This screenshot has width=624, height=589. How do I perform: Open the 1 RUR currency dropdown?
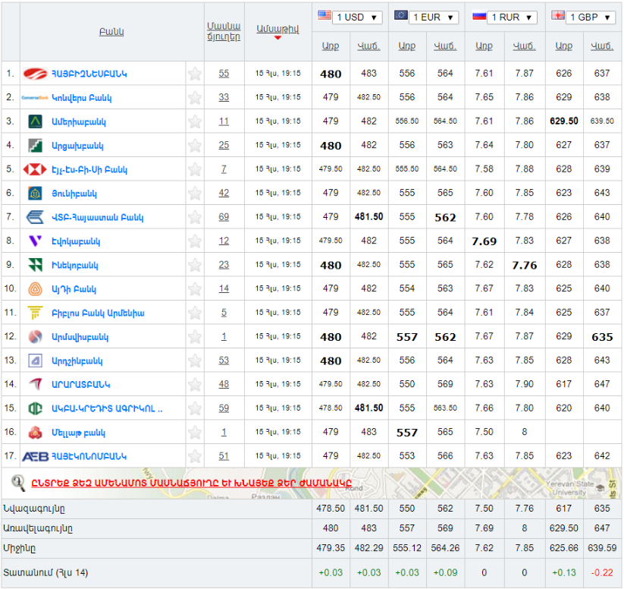pyautogui.click(x=512, y=17)
